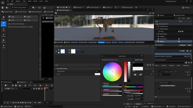Play the sequence forward in Sequencer

[x=23, y=103]
